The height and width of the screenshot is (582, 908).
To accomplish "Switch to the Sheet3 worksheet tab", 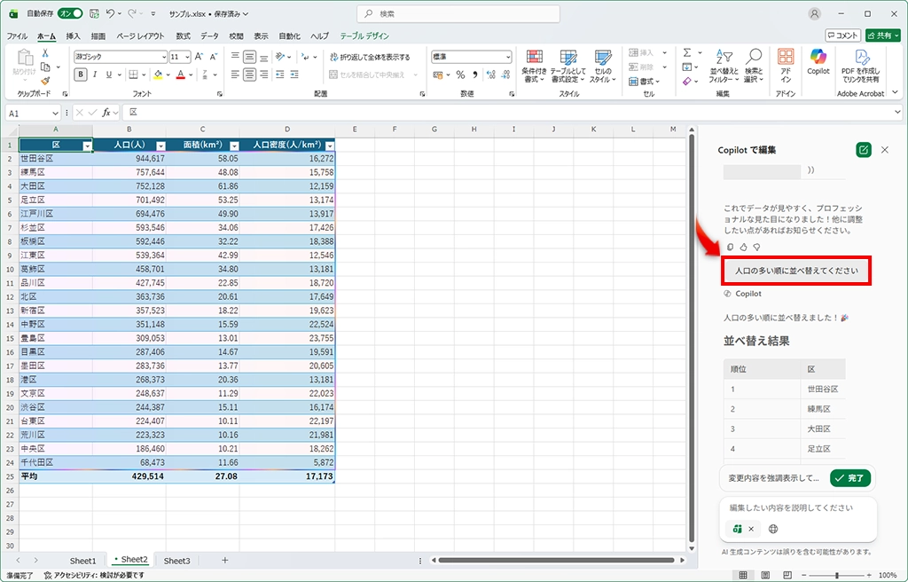I will click(x=176, y=561).
